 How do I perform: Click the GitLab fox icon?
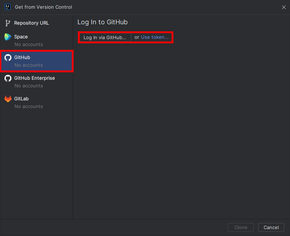(8, 99)
